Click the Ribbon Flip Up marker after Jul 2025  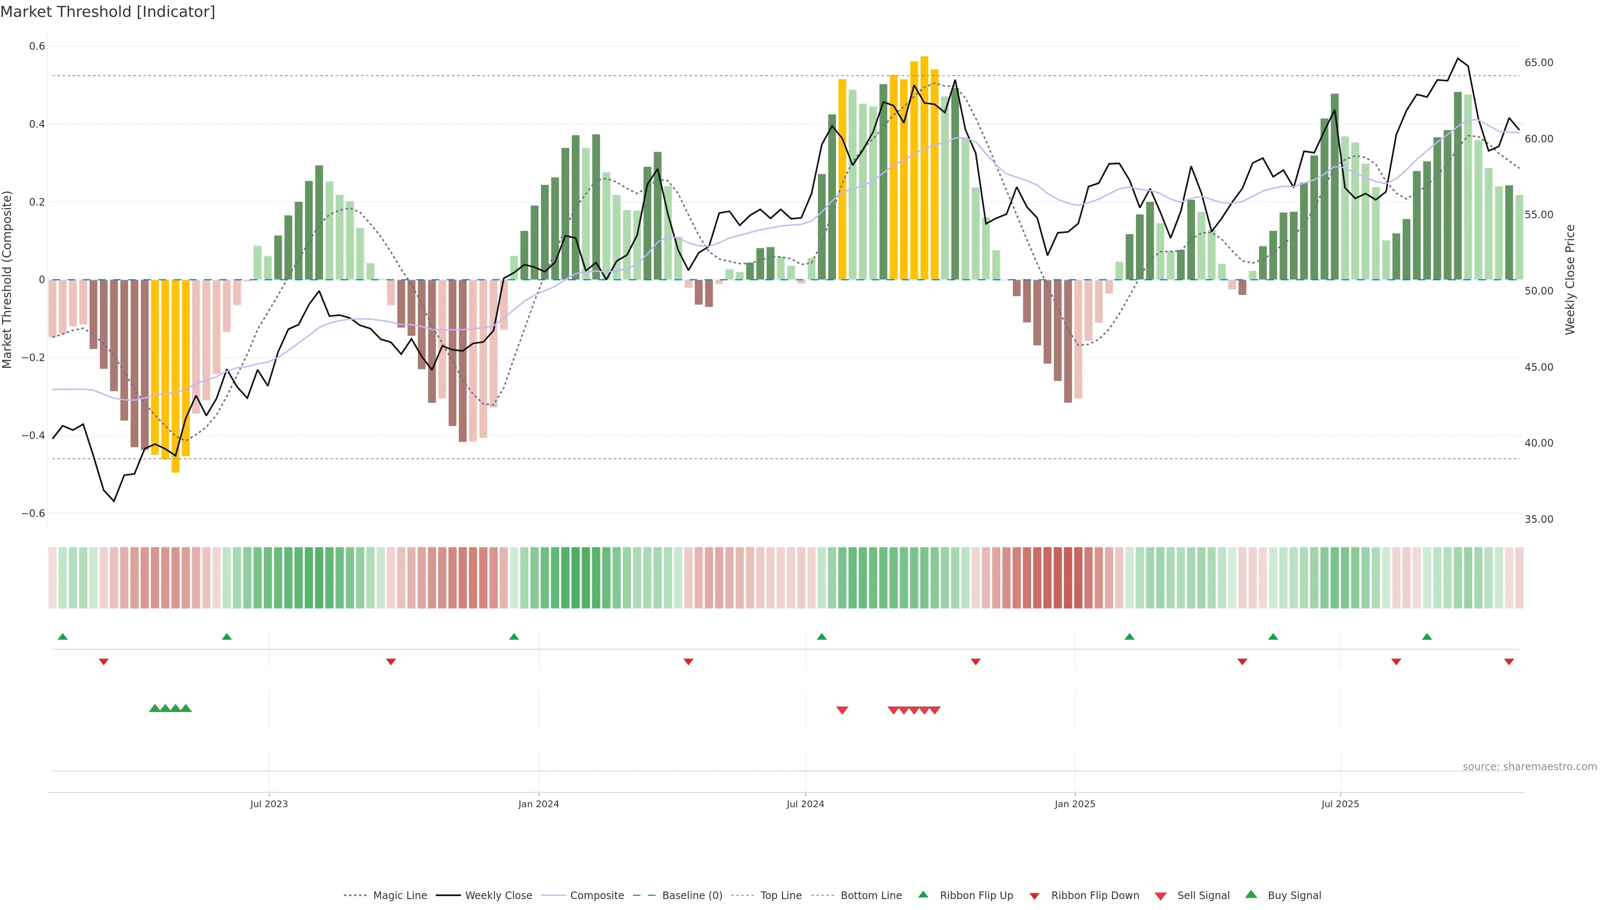(1427, 637)
